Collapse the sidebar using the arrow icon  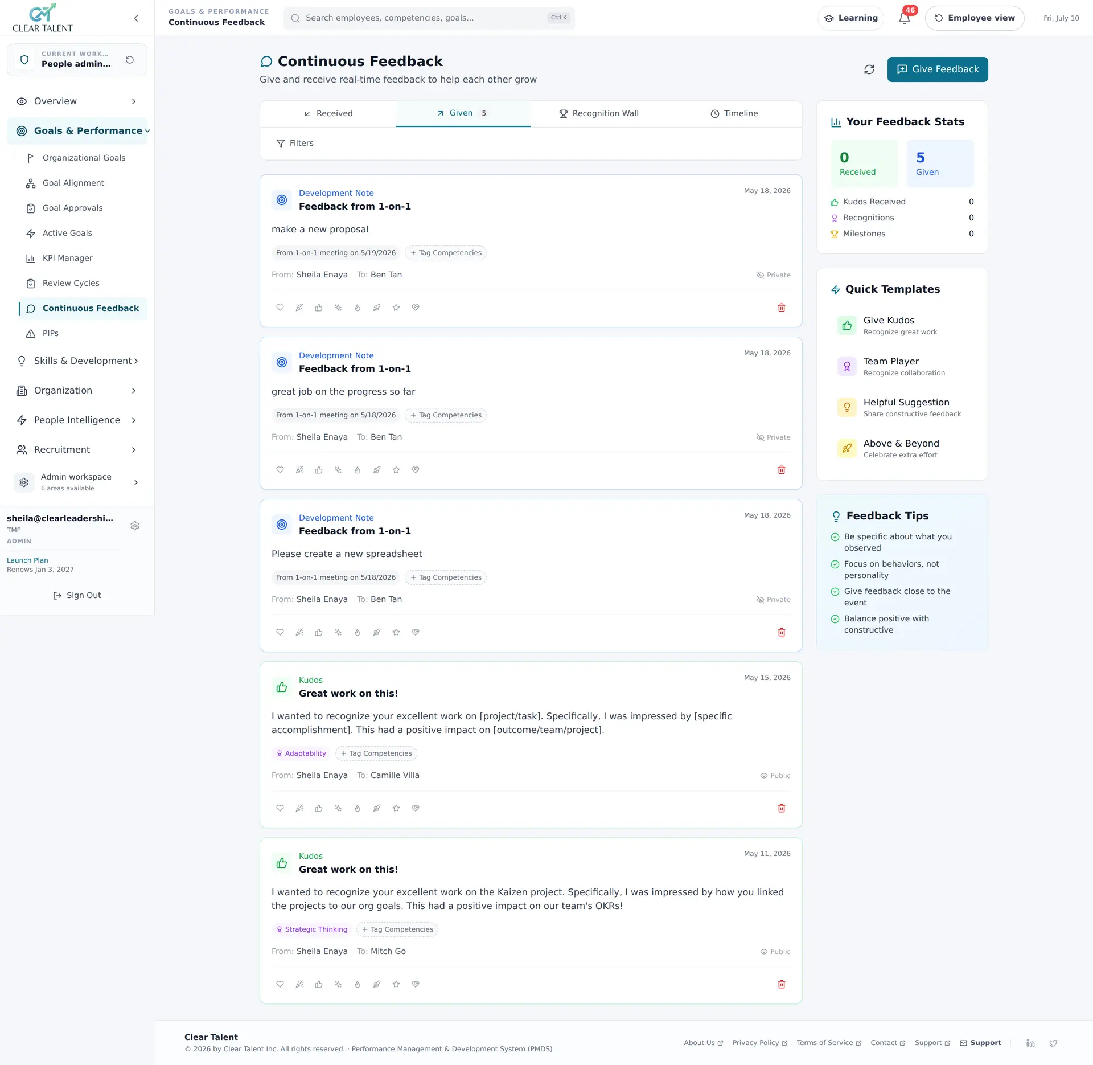136,18
